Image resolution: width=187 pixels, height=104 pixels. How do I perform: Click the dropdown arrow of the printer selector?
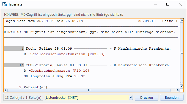tap(131, 98)
